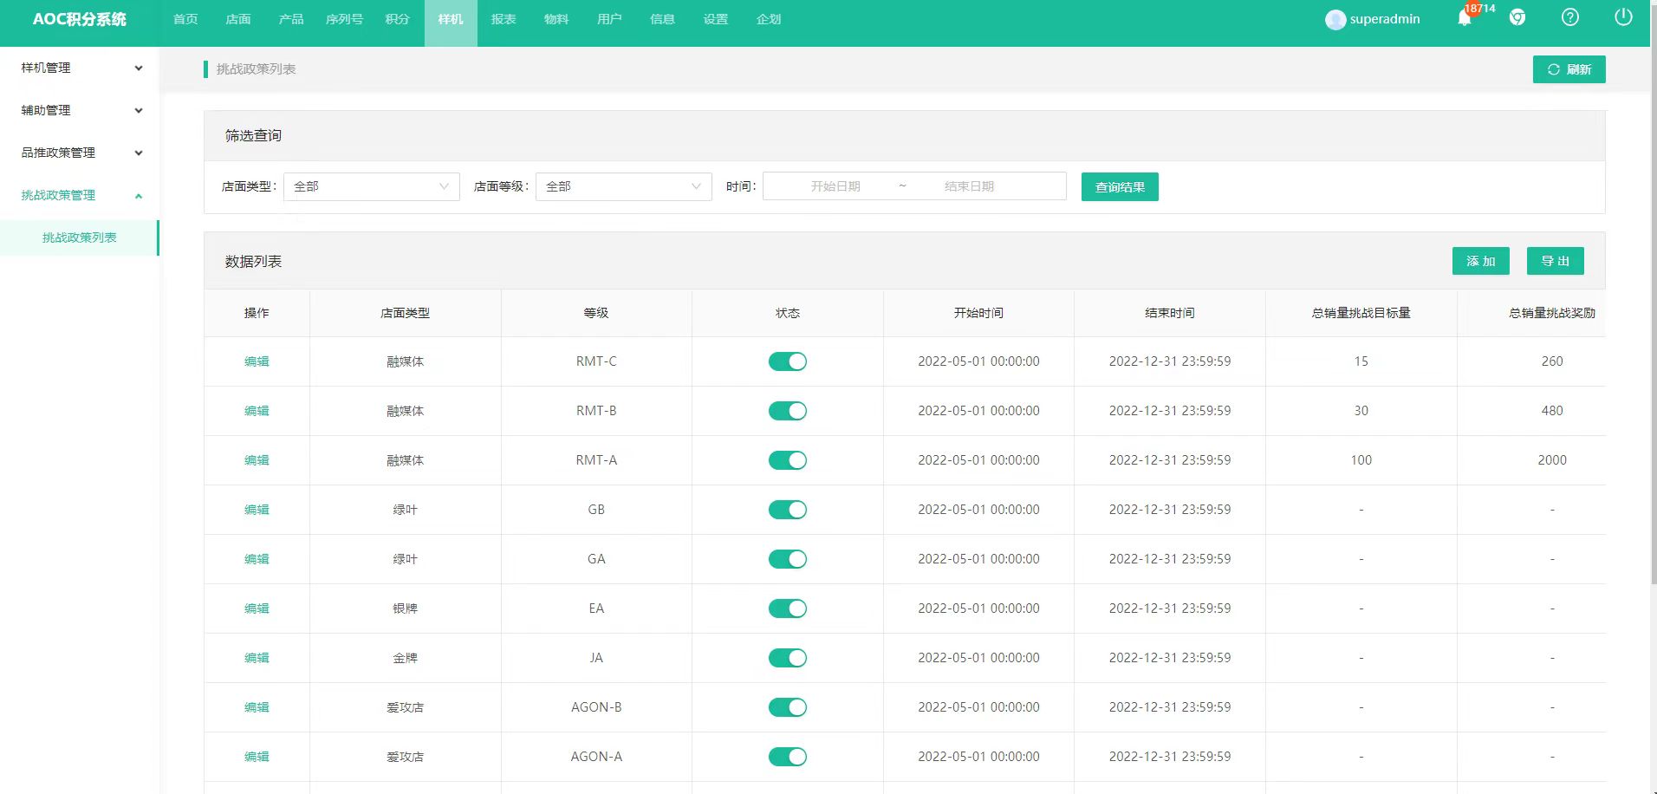
Task: Click the 状态 column header
Action: (788, 313)
